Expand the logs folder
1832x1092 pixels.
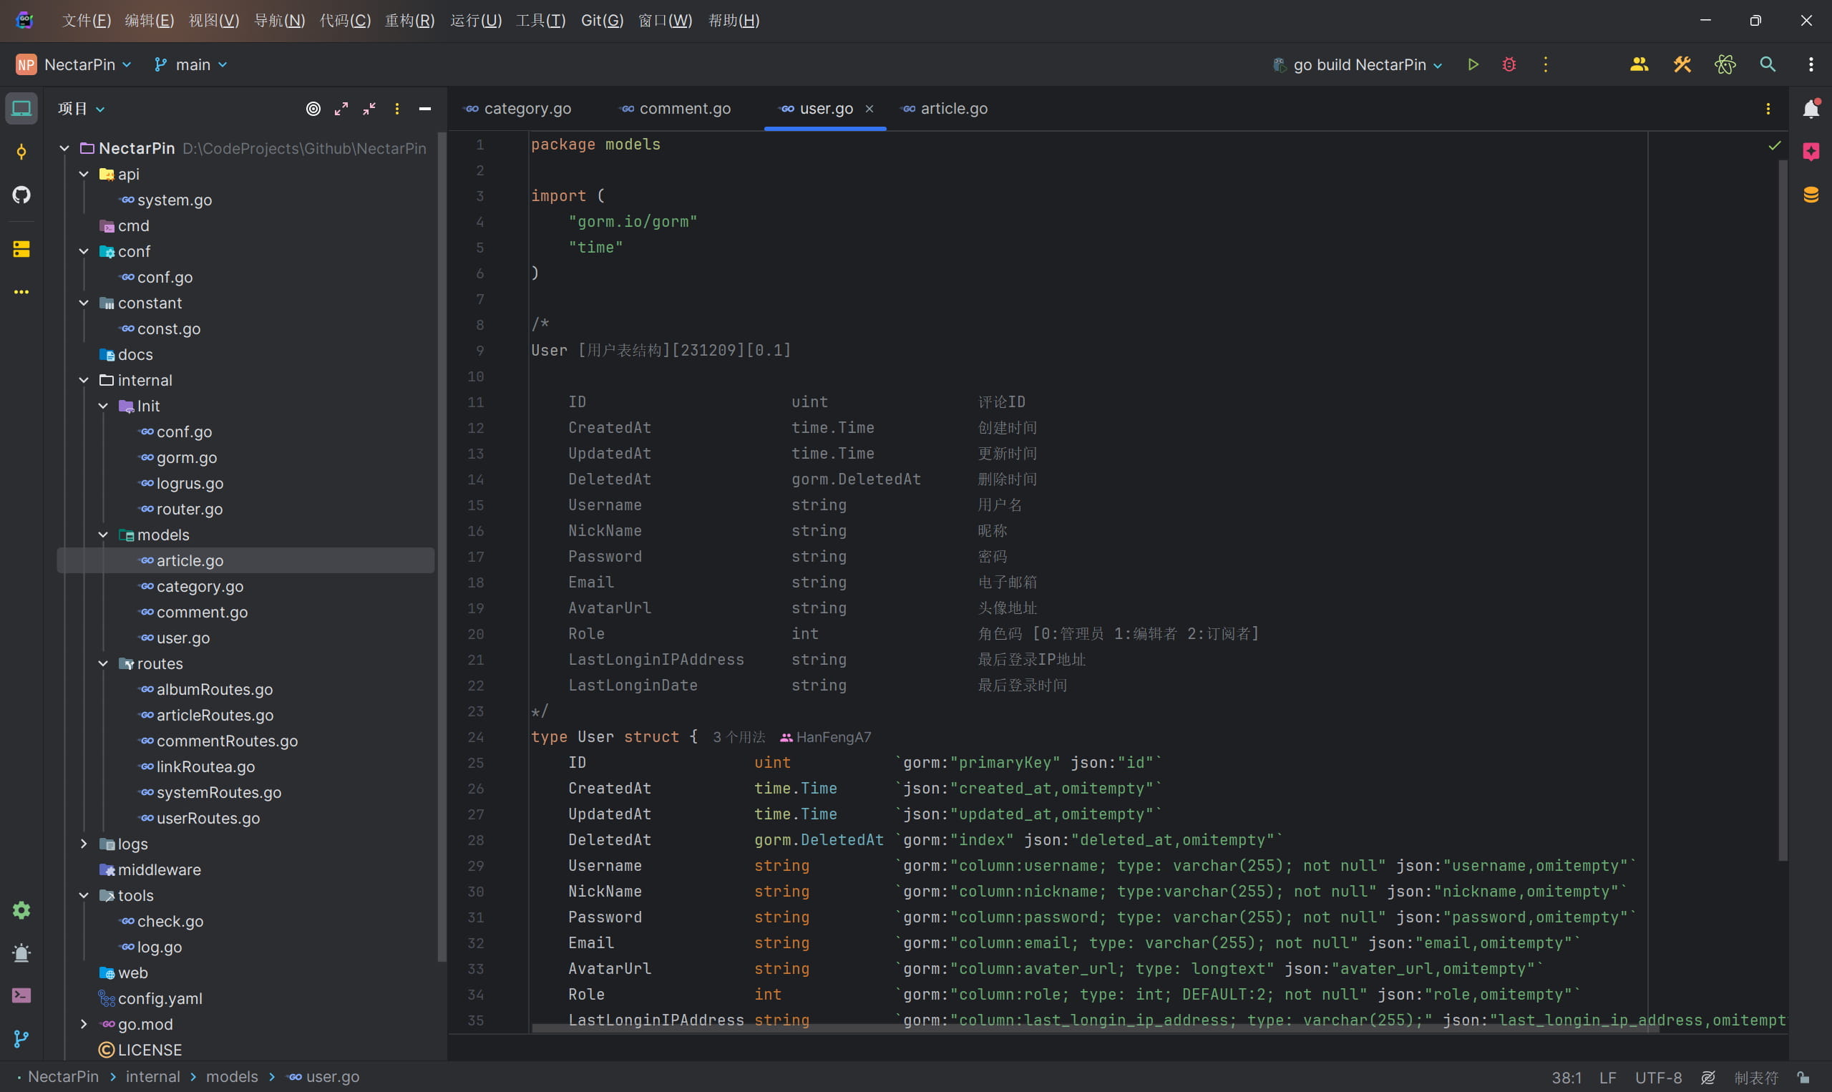pos(83,843)
